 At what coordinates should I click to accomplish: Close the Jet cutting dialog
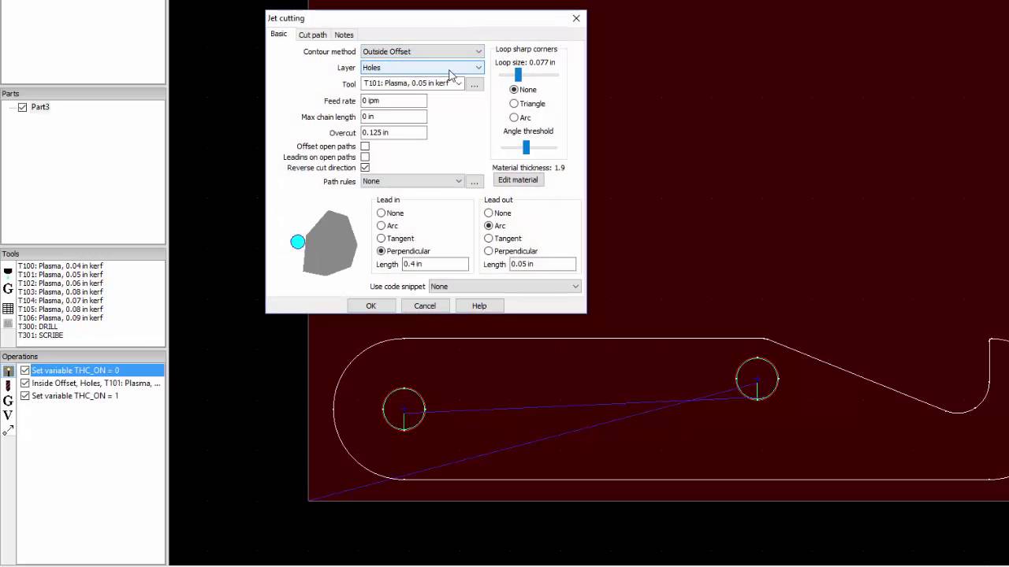(576, 18)
